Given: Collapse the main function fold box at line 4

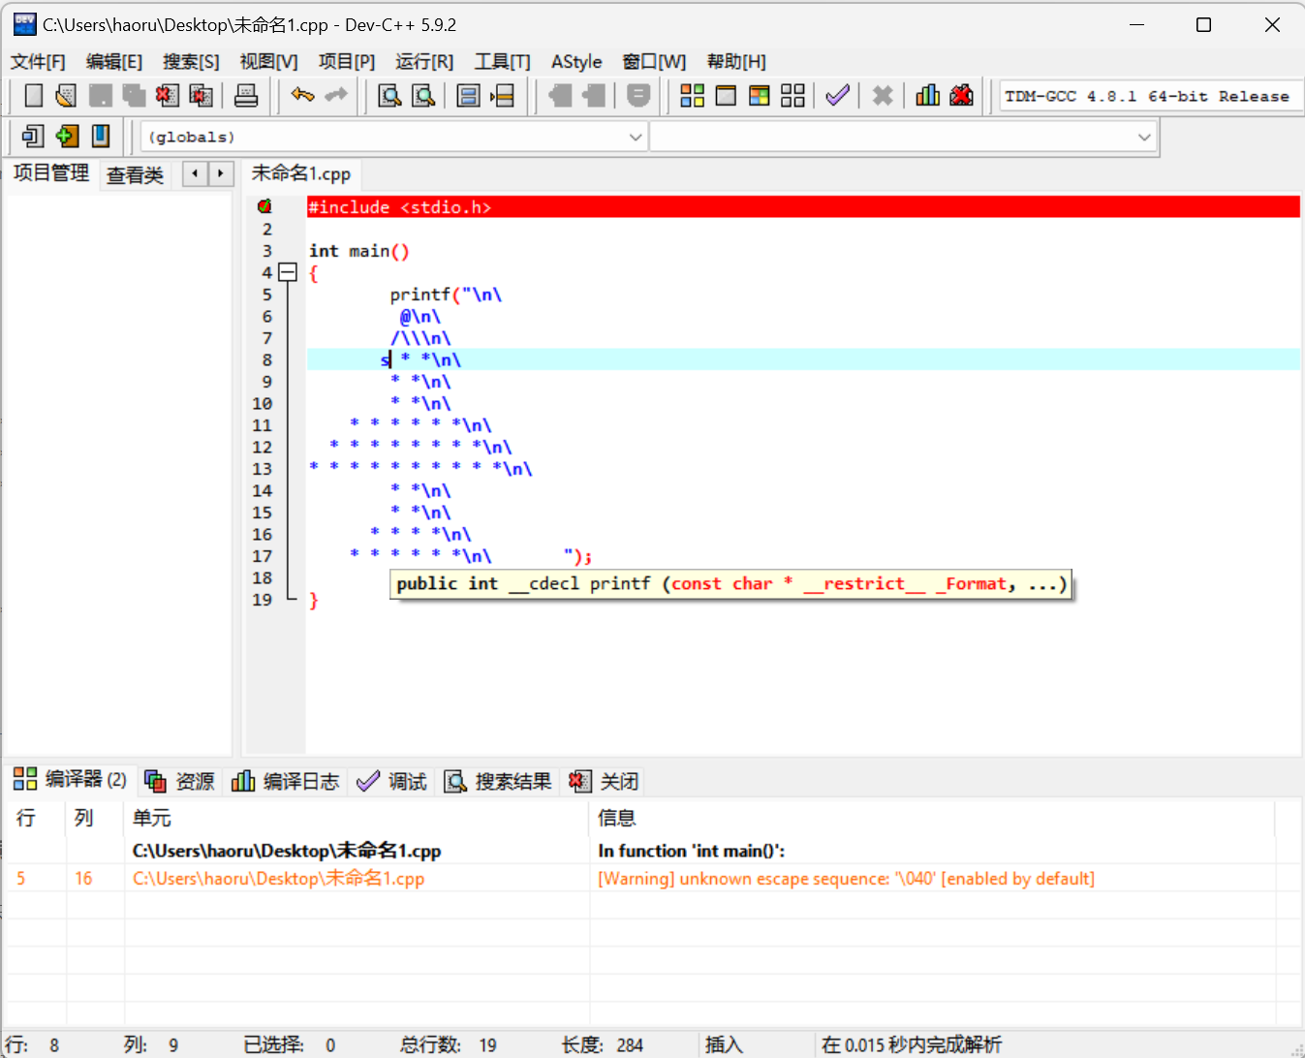Looking at the screenshot, I should coord(288,272).
